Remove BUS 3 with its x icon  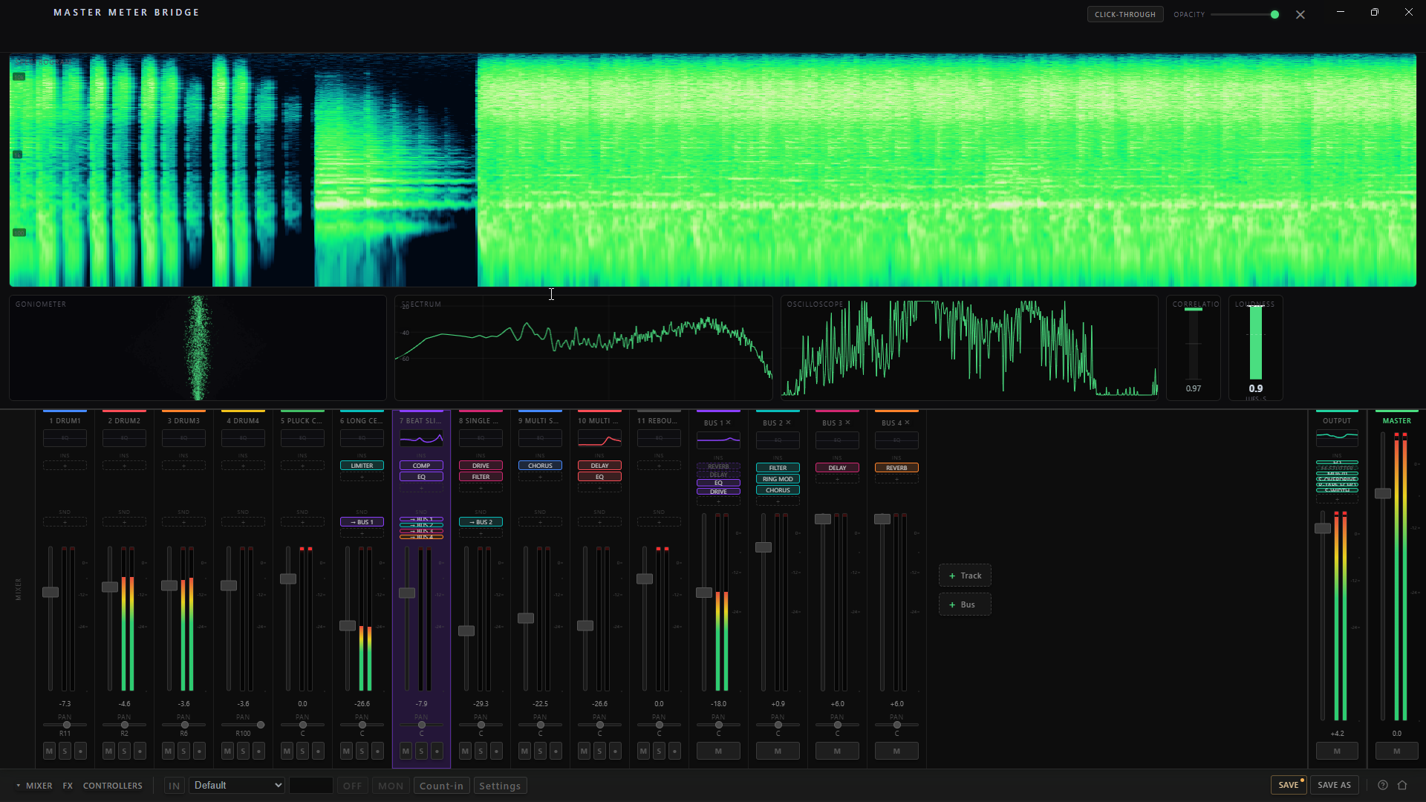(x=847, y=423)
